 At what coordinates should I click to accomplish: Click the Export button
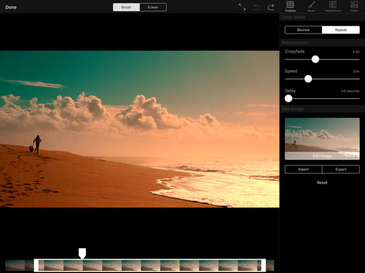(341, 169)
